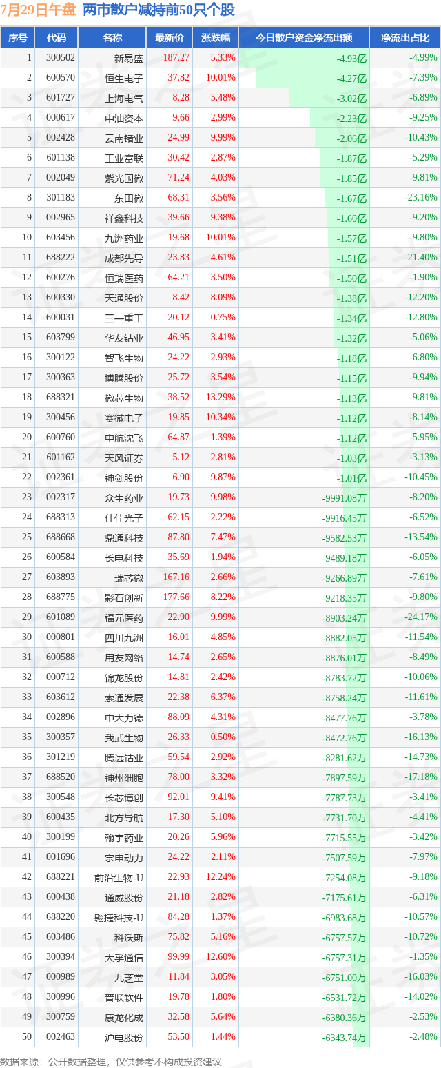The height and width of the screenshot is (1068, 441).
Task: Select stock name 翰宇药业
Action: coord(124,837)
